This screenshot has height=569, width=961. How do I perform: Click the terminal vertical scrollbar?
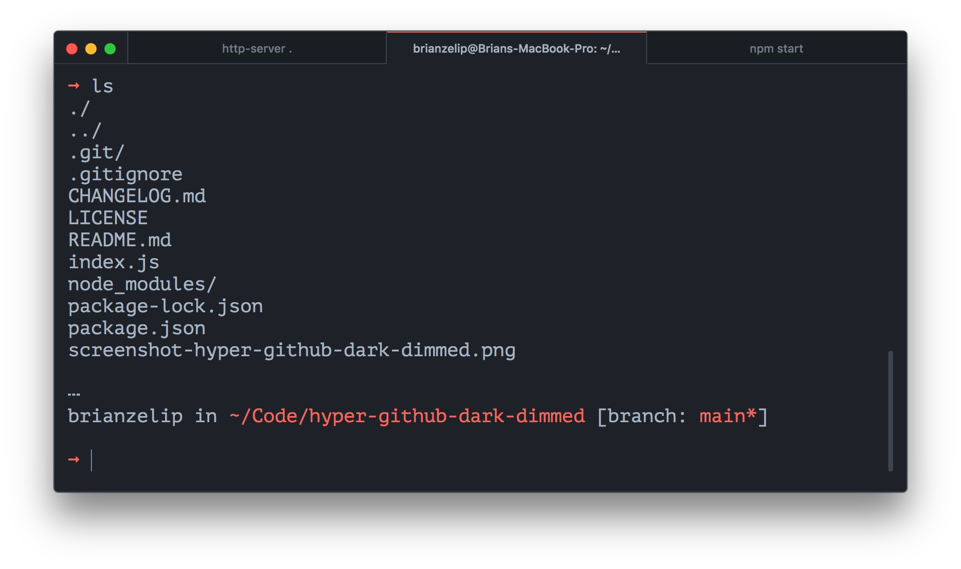click(x=890, y=411)
